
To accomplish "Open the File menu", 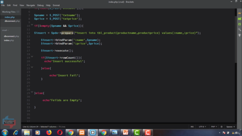I will (x=3, y=5).
